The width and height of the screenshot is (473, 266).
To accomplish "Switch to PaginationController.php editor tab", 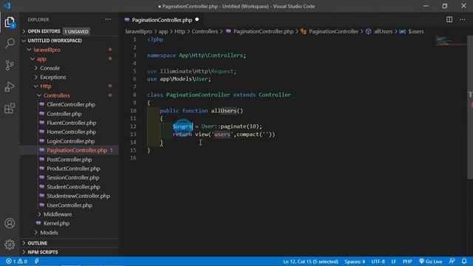I will coord(162,20).
